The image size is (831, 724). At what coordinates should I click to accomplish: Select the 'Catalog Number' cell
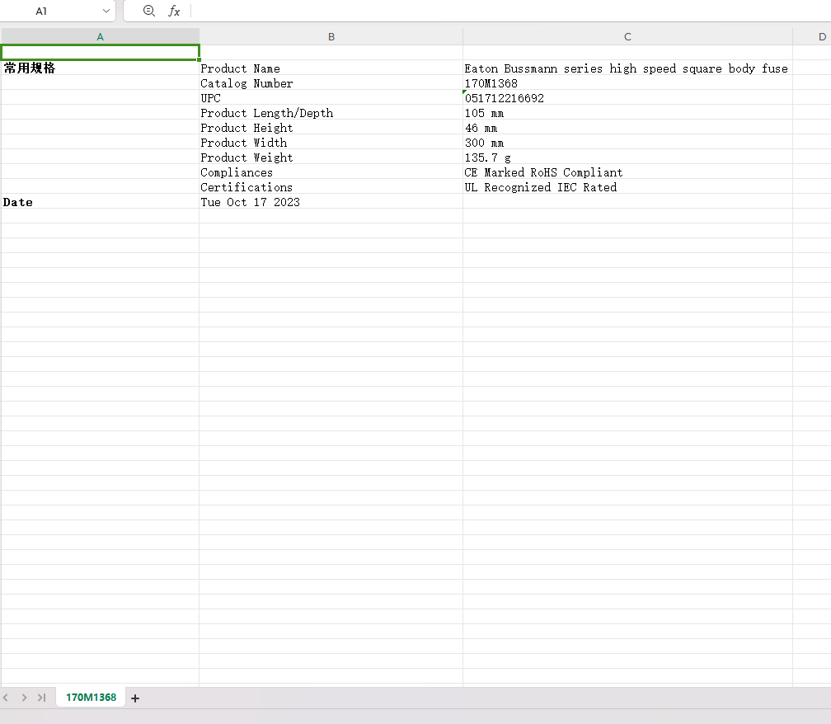coord(331,83)
